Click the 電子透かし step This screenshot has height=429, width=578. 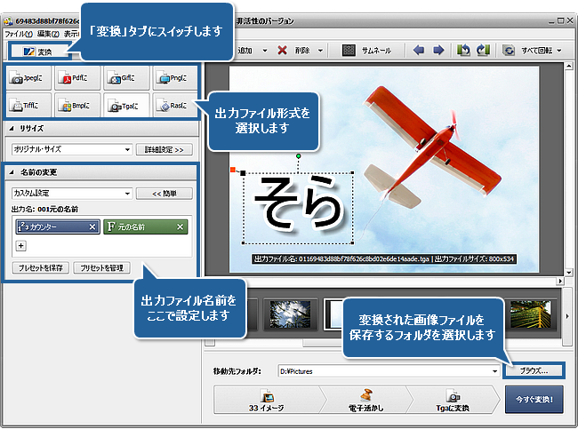tap(365, 400)
